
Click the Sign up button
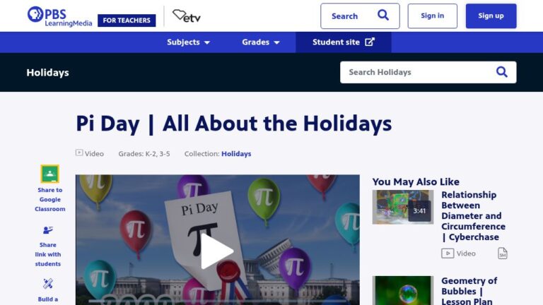click(491, 16)
